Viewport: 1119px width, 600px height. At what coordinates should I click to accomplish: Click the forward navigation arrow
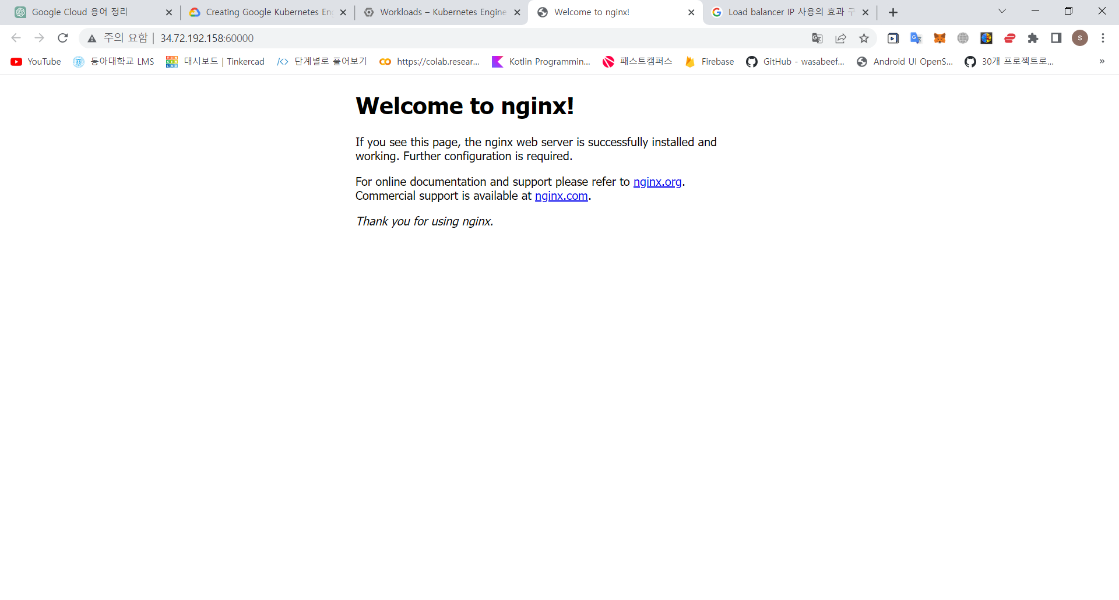coord(39,38)
